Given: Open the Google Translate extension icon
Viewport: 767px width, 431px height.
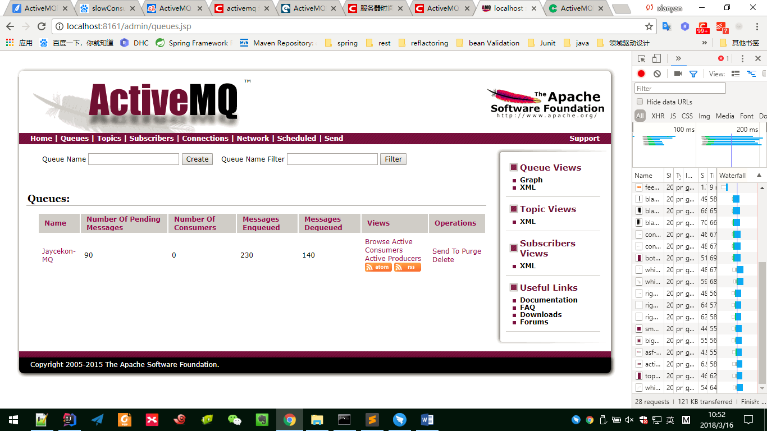Looking at the screenshot, I should coord(667,26).
